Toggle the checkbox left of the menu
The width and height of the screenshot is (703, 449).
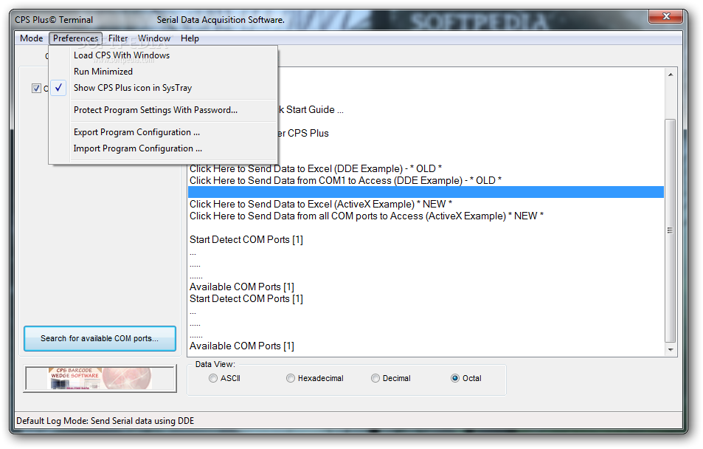point(36,89)
